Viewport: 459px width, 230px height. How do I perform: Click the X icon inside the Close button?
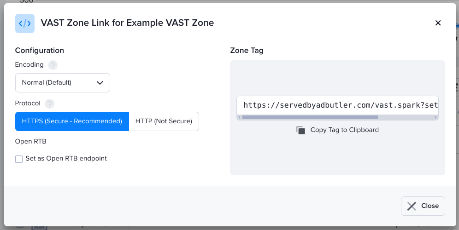[x=412, y=206]
